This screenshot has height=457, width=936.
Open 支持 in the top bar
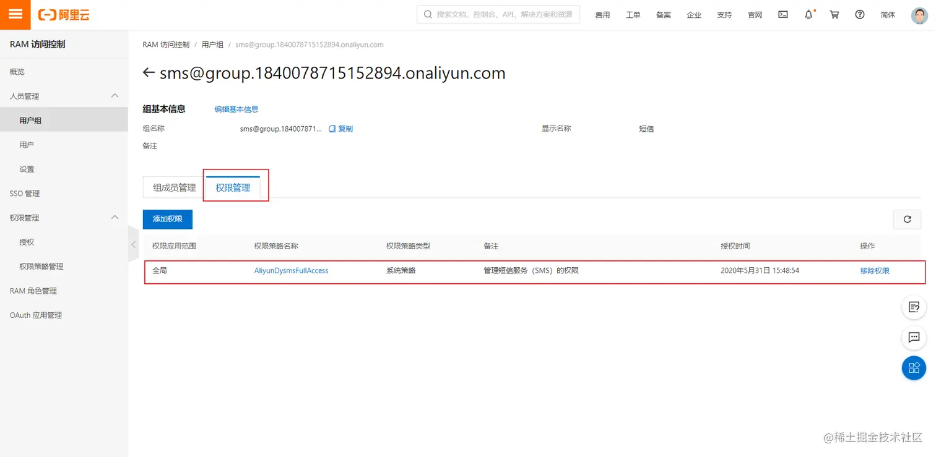[x=724, y=15]
